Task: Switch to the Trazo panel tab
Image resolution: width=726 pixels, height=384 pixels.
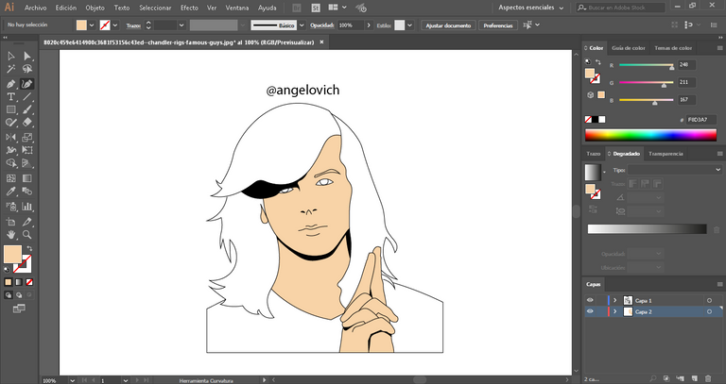Action: point(593,154)
